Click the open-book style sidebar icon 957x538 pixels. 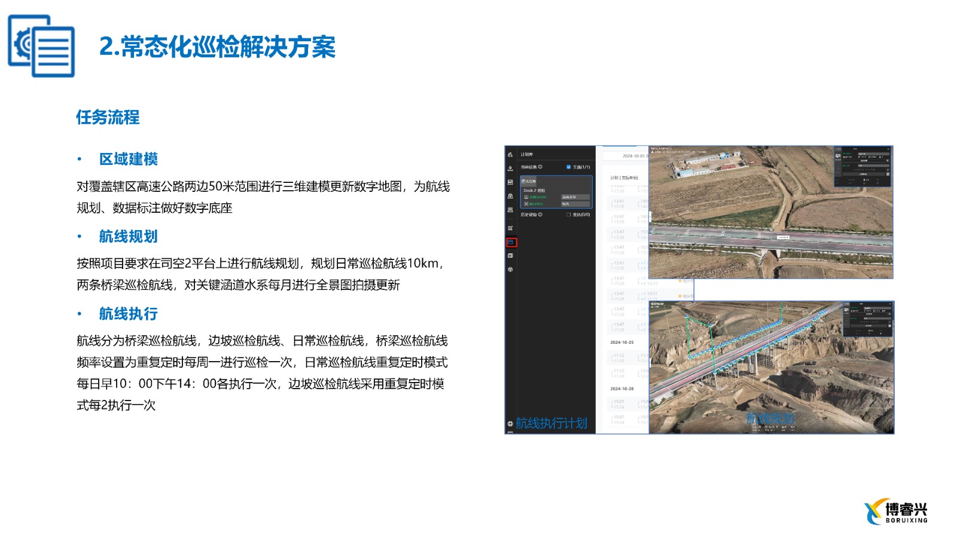click(510, 209)
